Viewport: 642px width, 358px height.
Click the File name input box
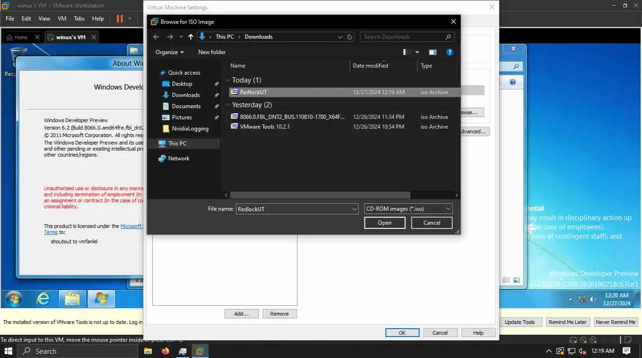click(294, 209)
